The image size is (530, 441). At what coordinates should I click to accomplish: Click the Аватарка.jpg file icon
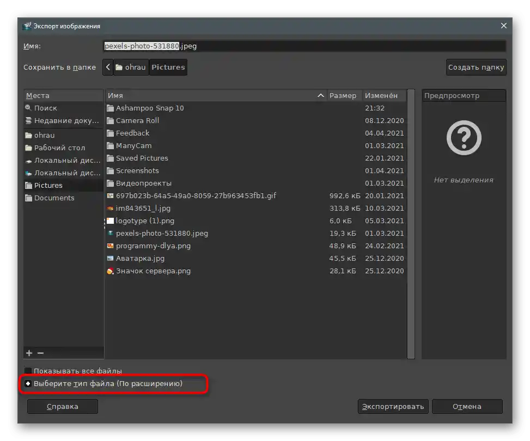coord(110,259)
